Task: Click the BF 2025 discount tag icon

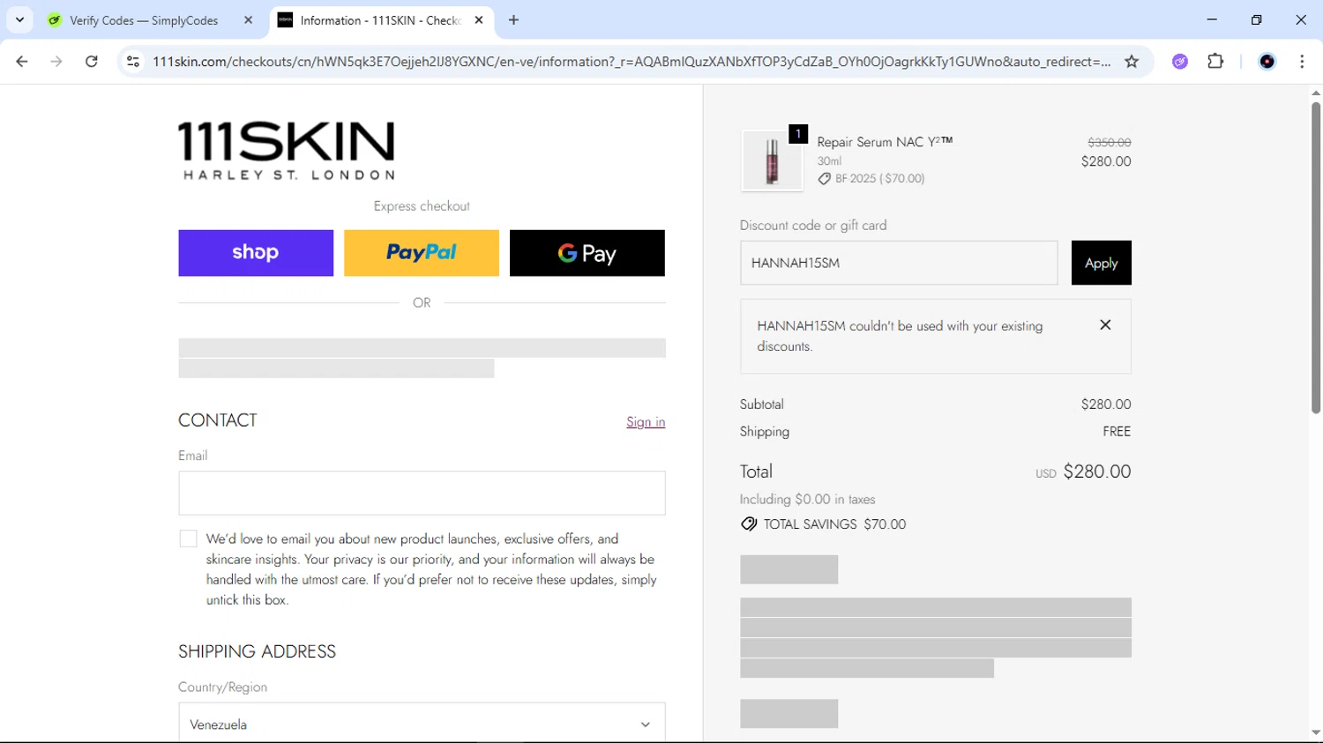Action: click(825, 179)
